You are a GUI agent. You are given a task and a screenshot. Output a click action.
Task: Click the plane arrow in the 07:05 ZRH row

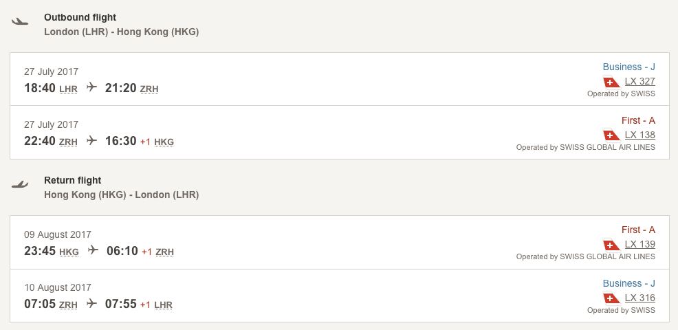pyautogui.click(x=91, y=303)
